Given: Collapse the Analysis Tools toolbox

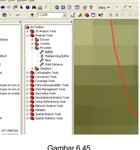Looking at the screenshot, I should click(x=27, y=36).
